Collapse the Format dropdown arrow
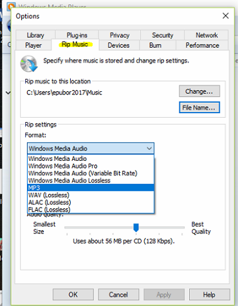238x306 pixels. tap(149, 148)
